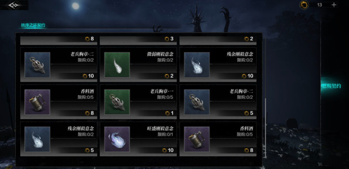Screen dimensions: 349x169
Task: Click the plus icon beside currency 13
Action: [x=334, y=5]
